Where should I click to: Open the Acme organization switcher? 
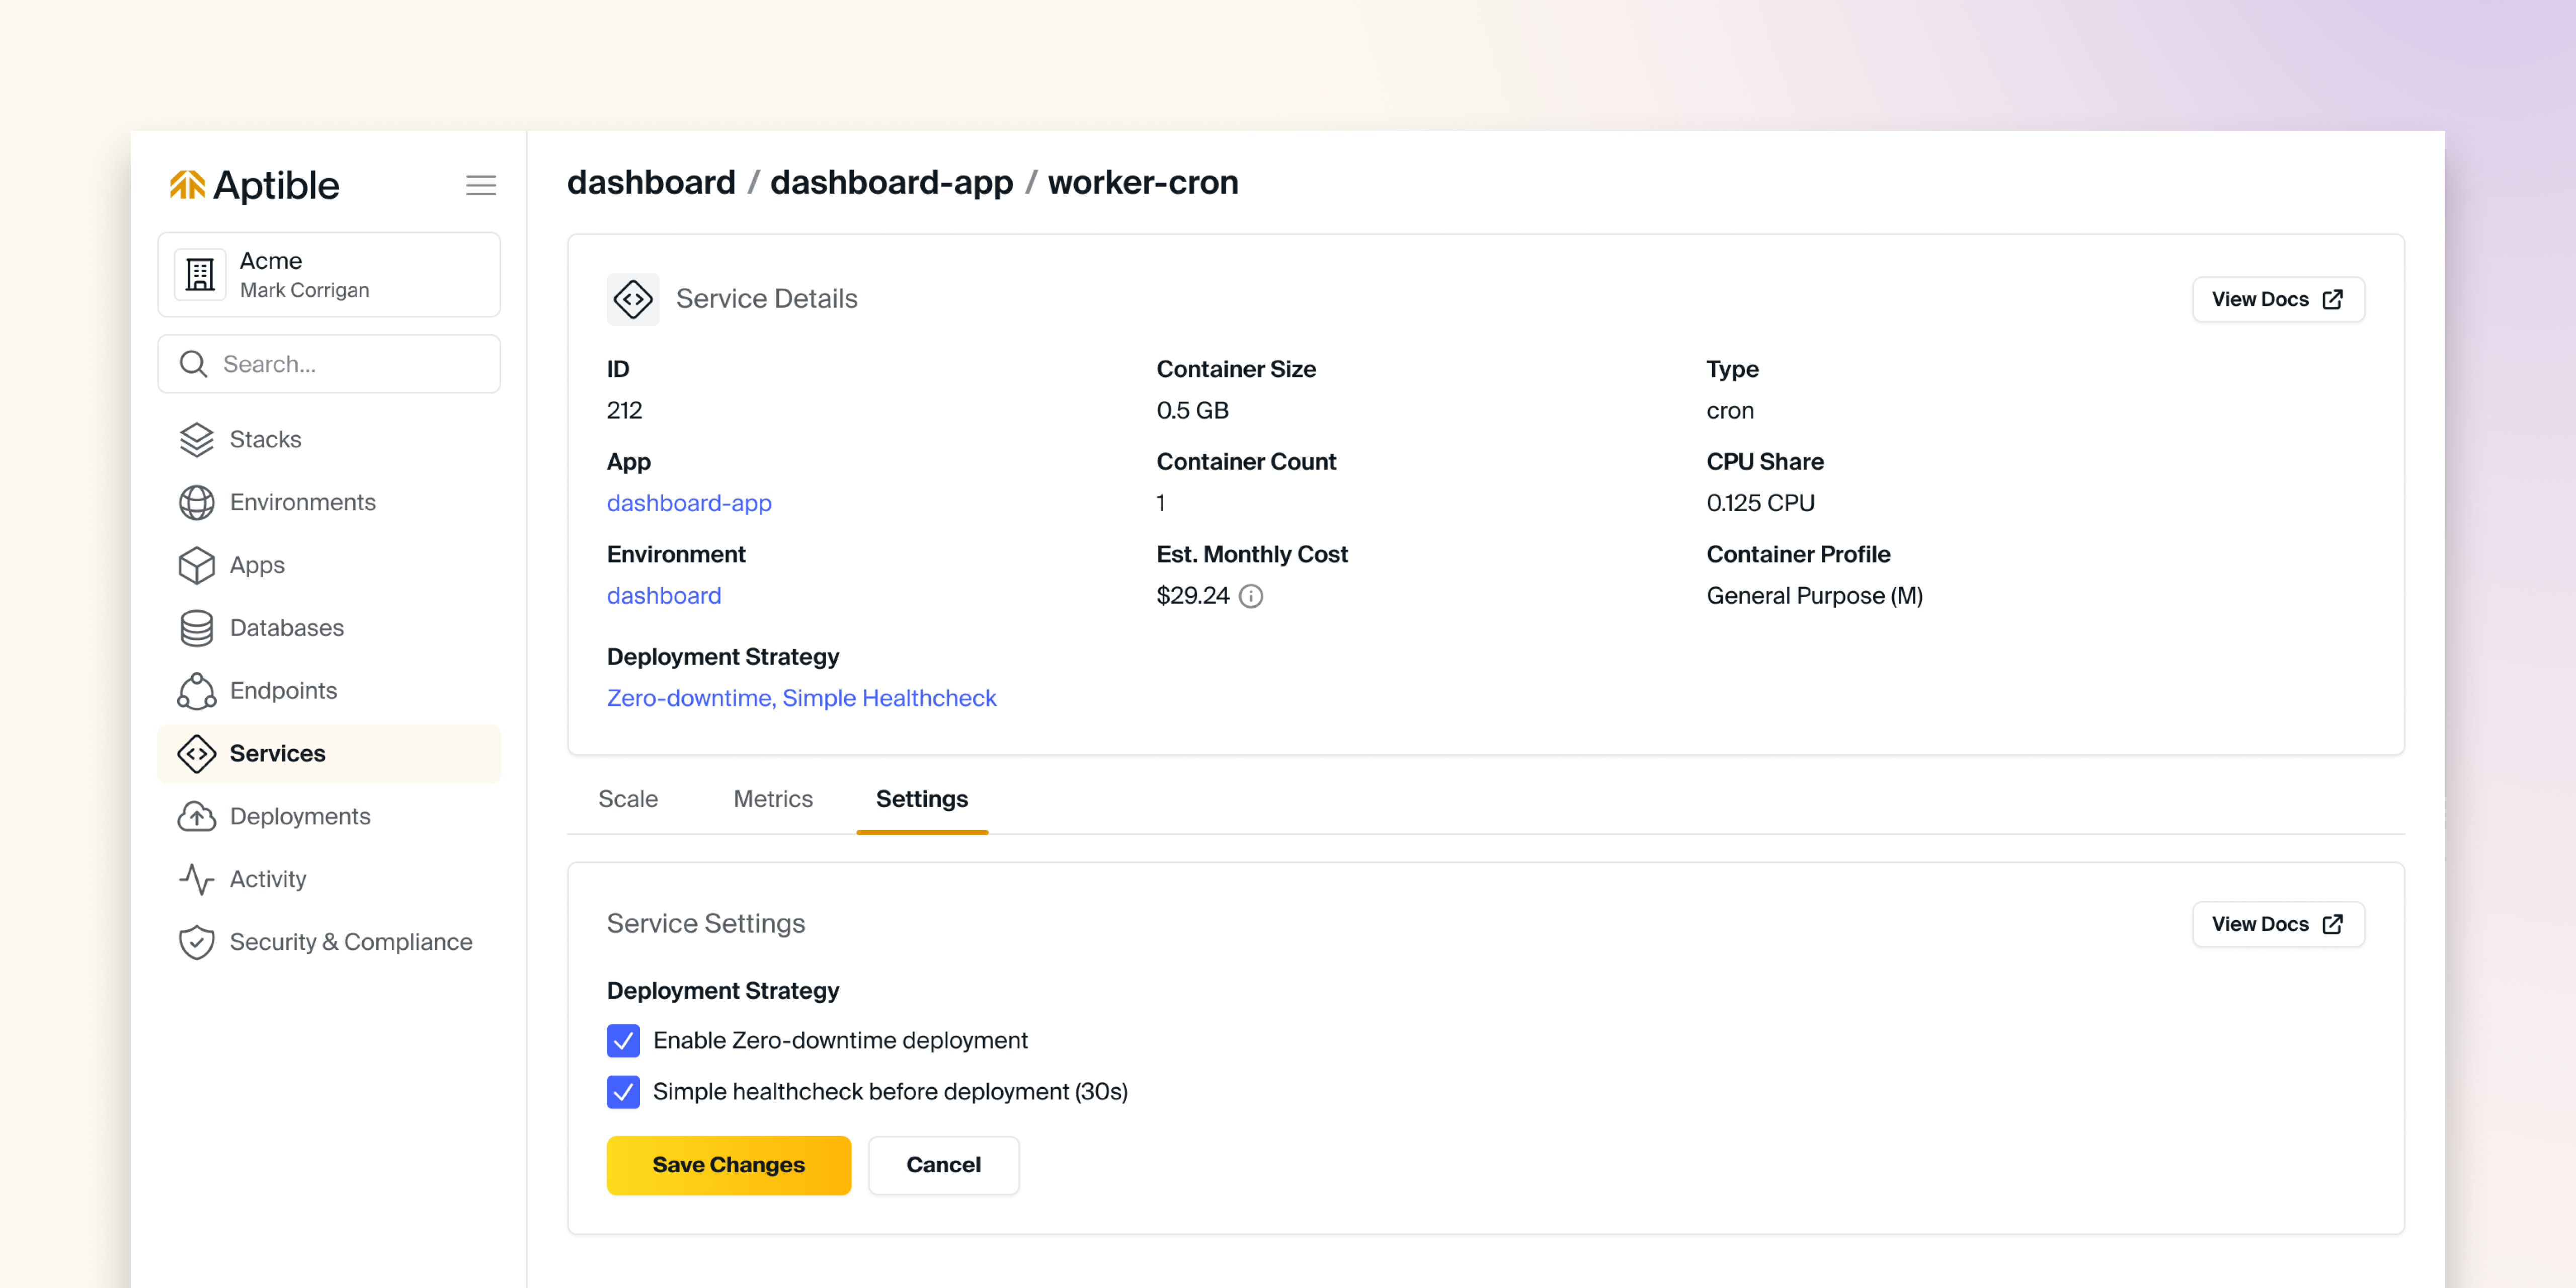pyautogui.click(x=329, y=275)
